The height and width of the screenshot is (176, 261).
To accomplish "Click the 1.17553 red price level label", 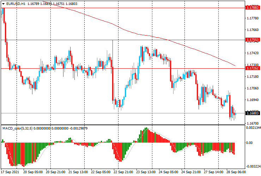I will tap(253, 39).
